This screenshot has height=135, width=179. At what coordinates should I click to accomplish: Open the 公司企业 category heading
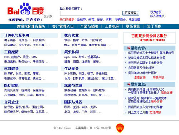click(x=11, y=102)
